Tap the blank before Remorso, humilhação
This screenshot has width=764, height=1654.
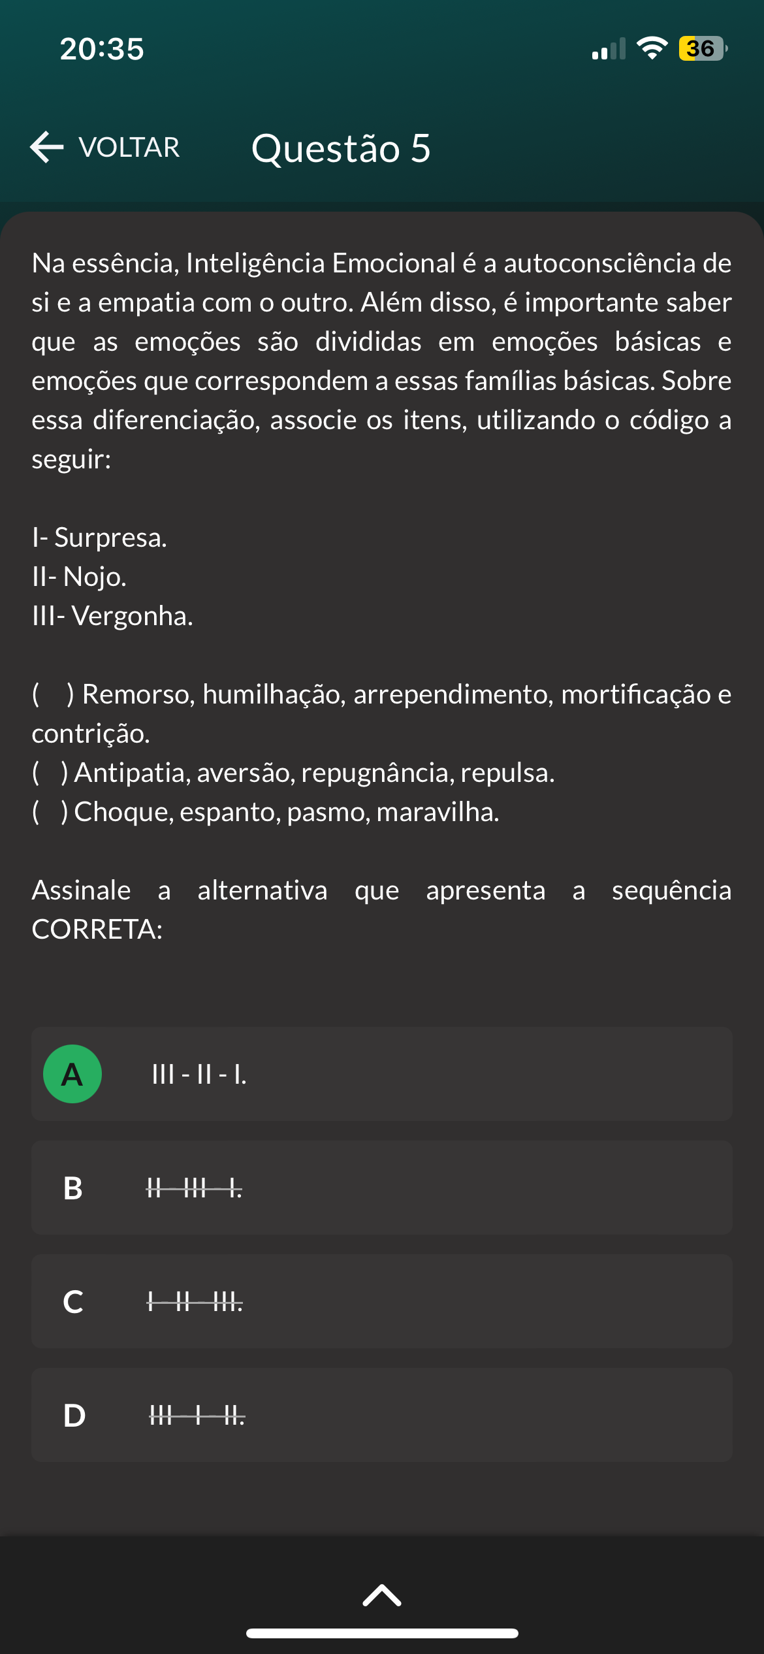(x=53, y=694)
